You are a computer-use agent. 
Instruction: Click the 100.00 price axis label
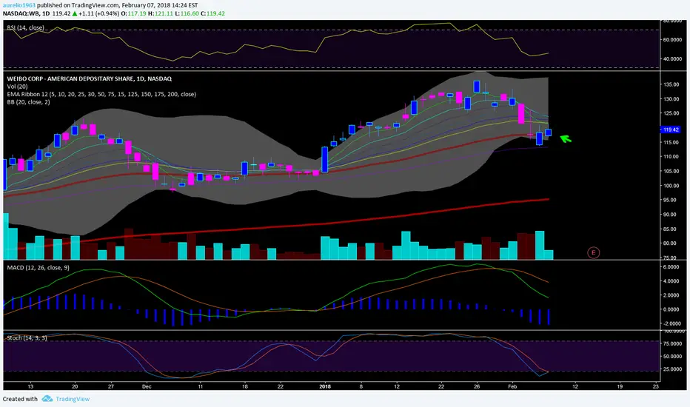pos(671,186)
